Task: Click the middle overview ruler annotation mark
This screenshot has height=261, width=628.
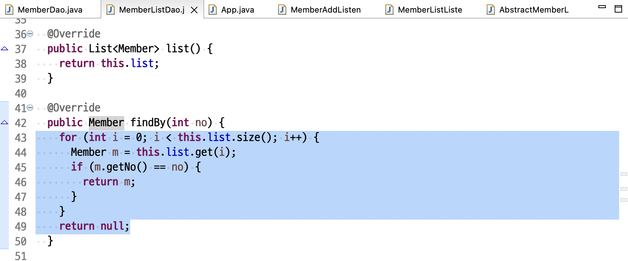Action: (x=624, y=189)
